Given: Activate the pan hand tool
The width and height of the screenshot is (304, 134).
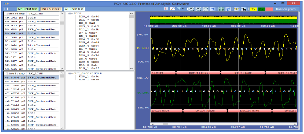Looking at the screenshot, I should pos(205,9).
